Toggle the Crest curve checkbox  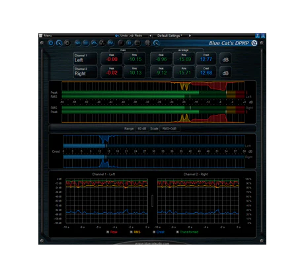[x=154, y=232]
